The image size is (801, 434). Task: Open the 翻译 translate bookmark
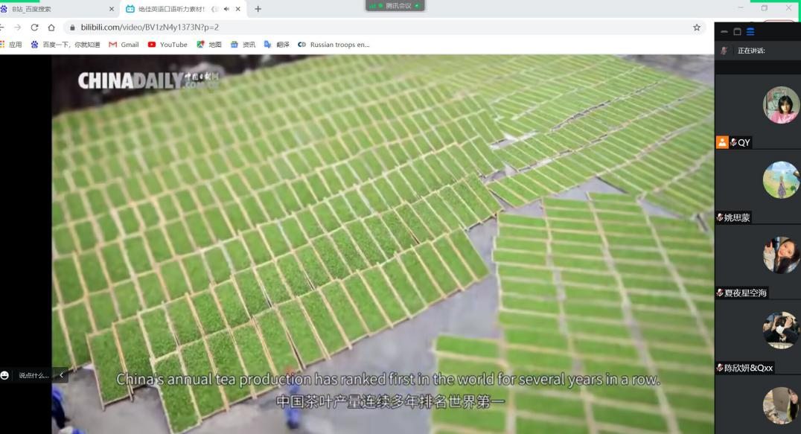[x=276, y=45]
